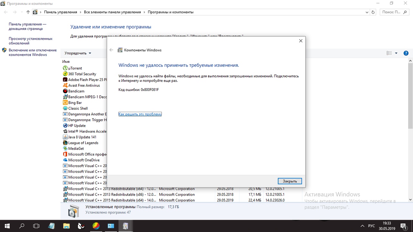
Task: Select the Bing Bar icon
Action: (65, 103)
